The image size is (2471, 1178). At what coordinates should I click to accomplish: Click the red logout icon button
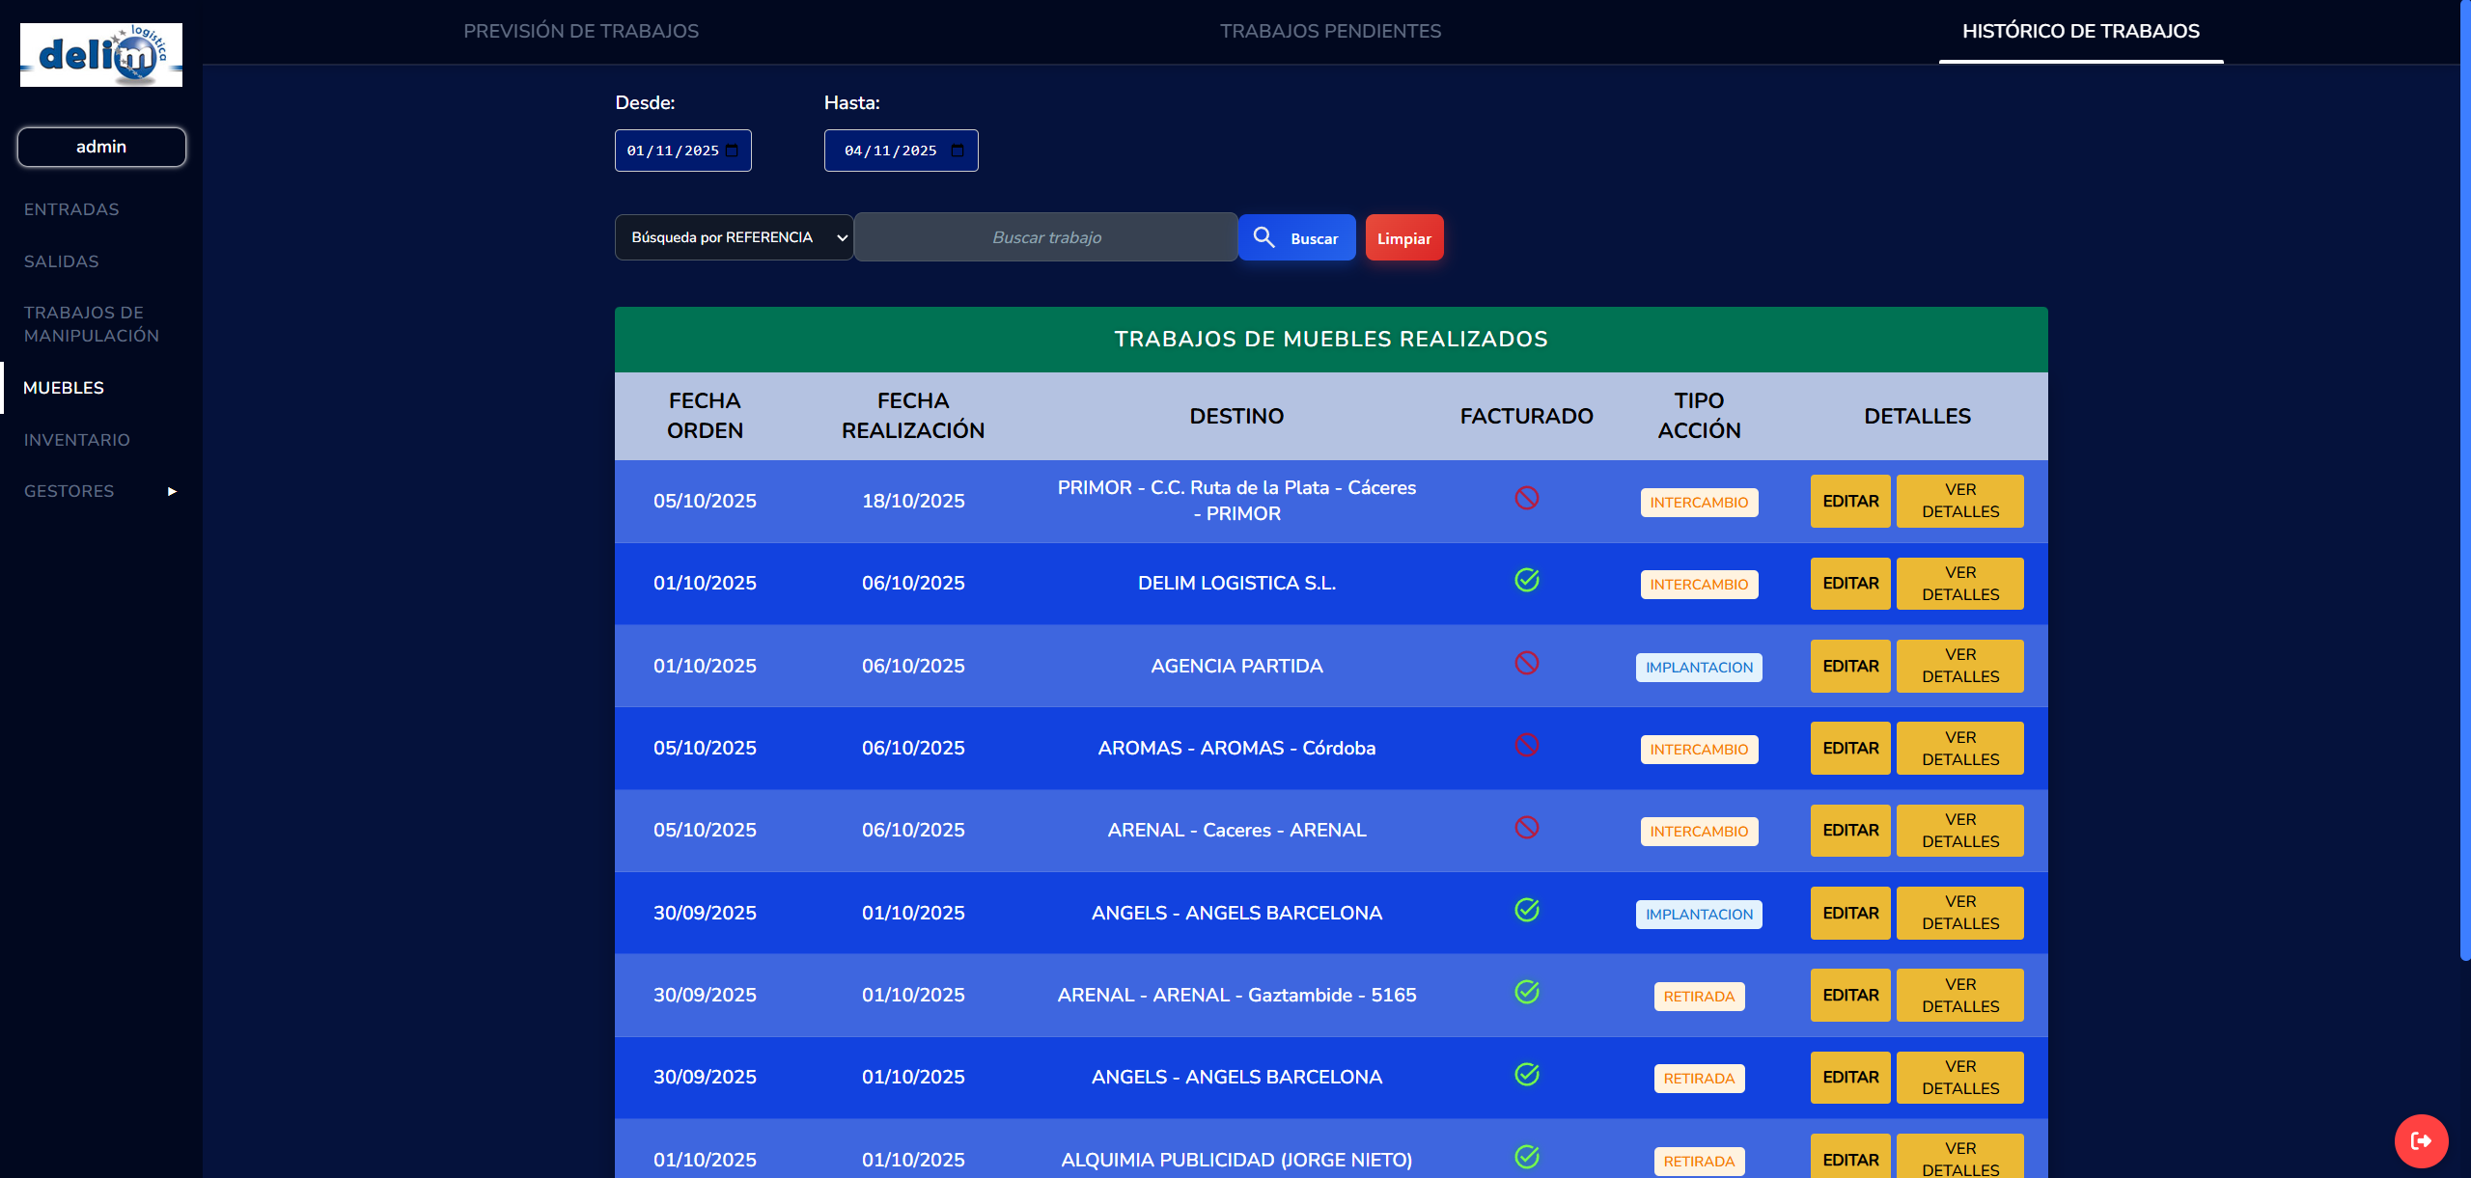(x=2420, y=1140)
